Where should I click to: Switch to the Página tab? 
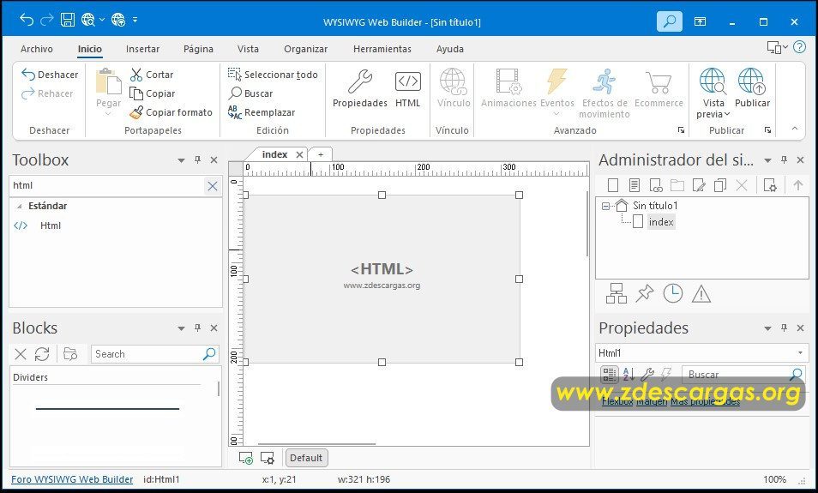tap(198, 49)
